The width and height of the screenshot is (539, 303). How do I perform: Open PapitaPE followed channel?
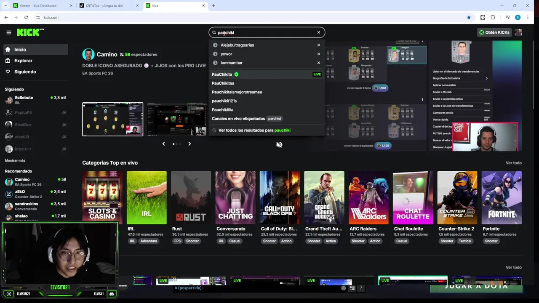tap(35, 113)
